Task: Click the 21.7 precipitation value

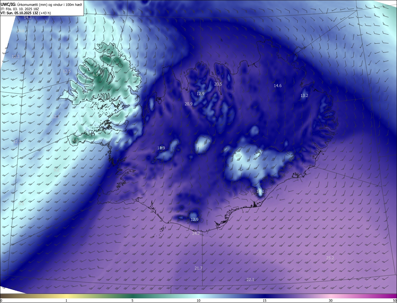Action: click(x=198, y=268)
